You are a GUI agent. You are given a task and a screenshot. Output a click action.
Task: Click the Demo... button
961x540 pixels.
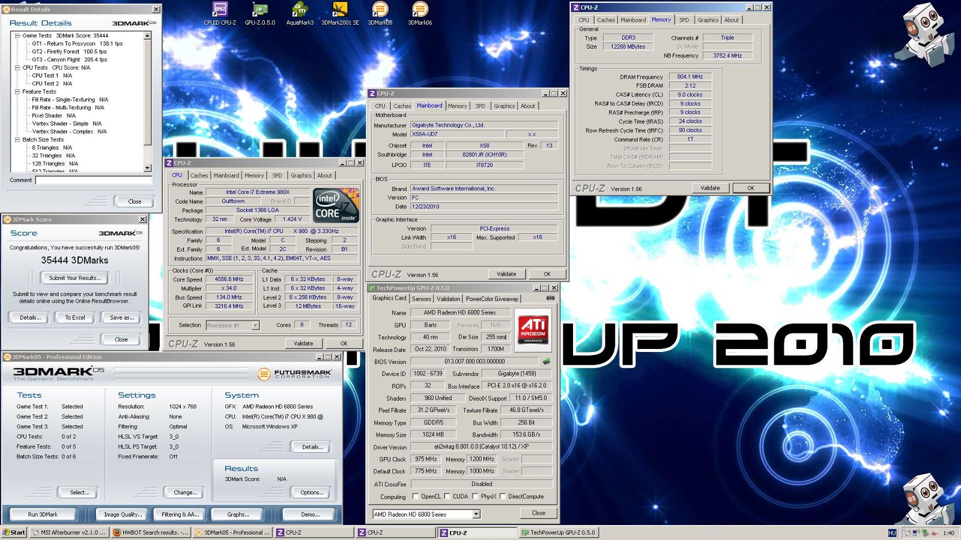310,514
